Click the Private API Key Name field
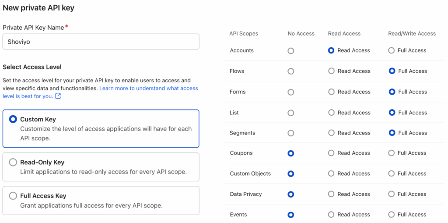The image size is (448, 223). point(101,42)
